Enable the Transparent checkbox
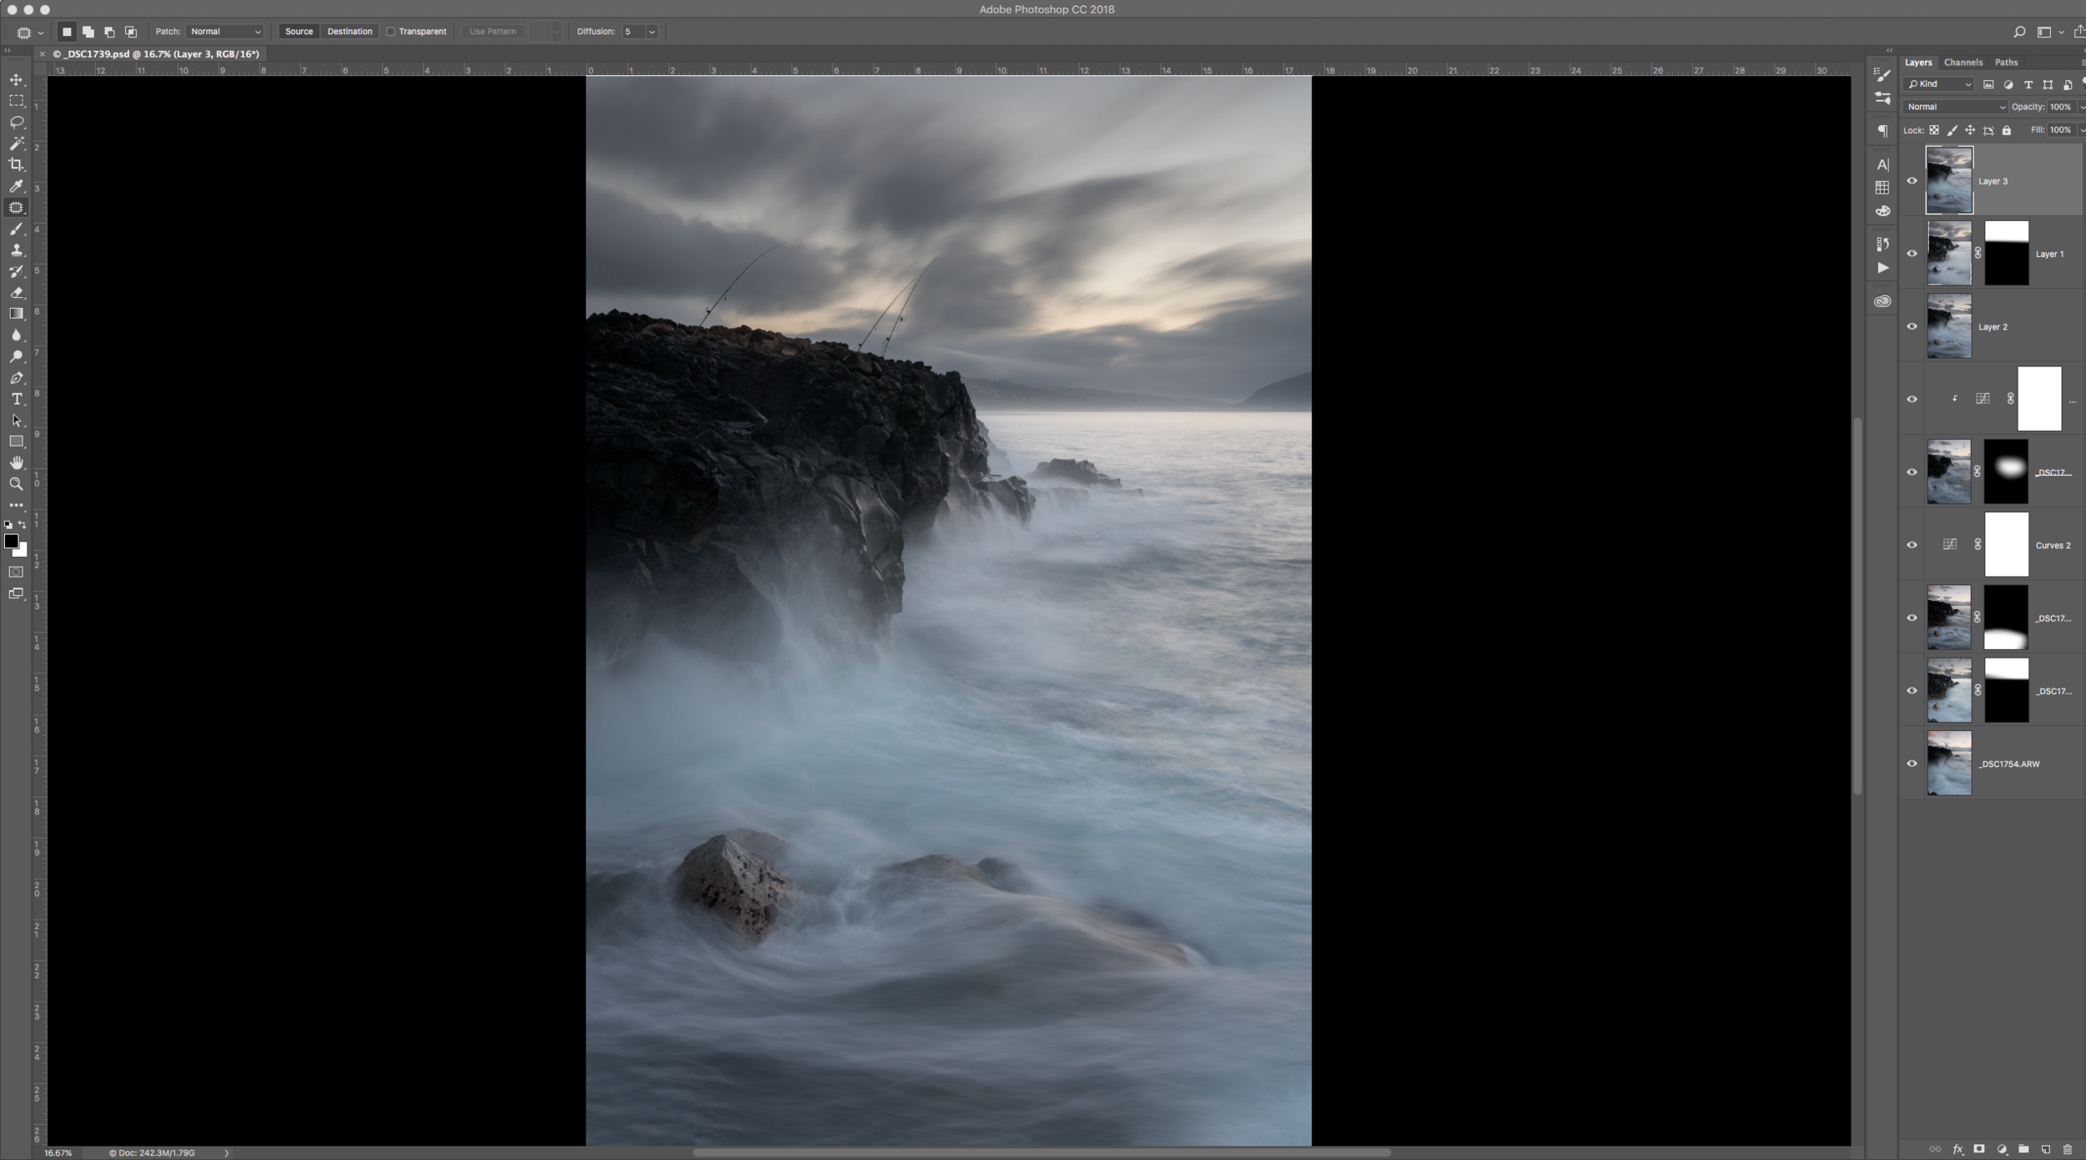This screenshot has height=1160, width=2086. coord(390,32)
